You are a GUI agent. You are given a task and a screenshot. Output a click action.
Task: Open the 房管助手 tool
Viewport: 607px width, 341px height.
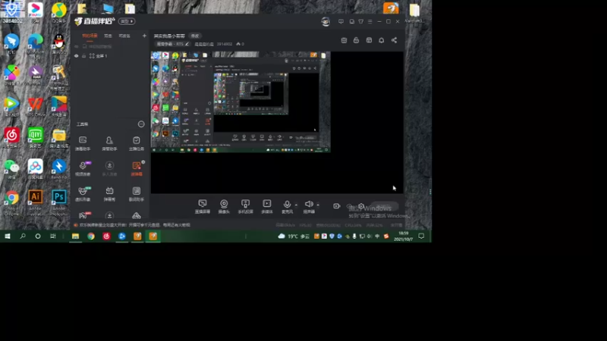109,143
